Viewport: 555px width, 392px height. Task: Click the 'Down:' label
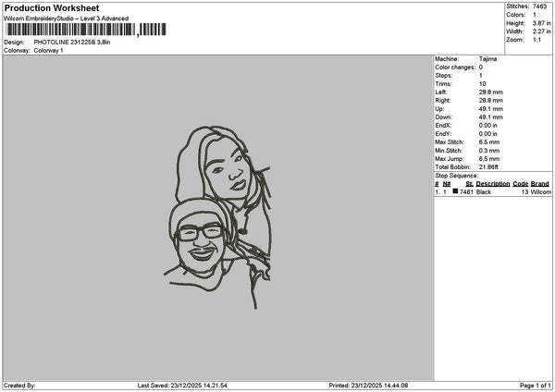443,117
